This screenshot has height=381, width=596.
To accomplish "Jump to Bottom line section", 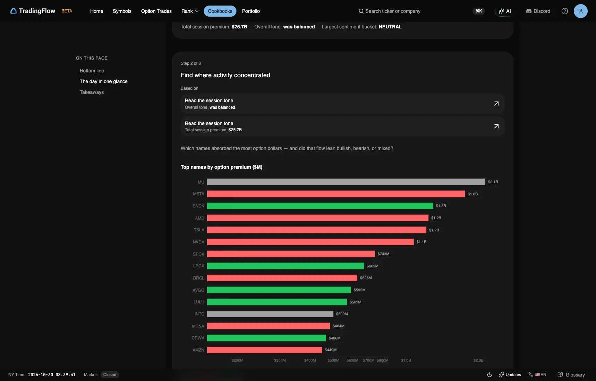I will [x=92, y=71].
